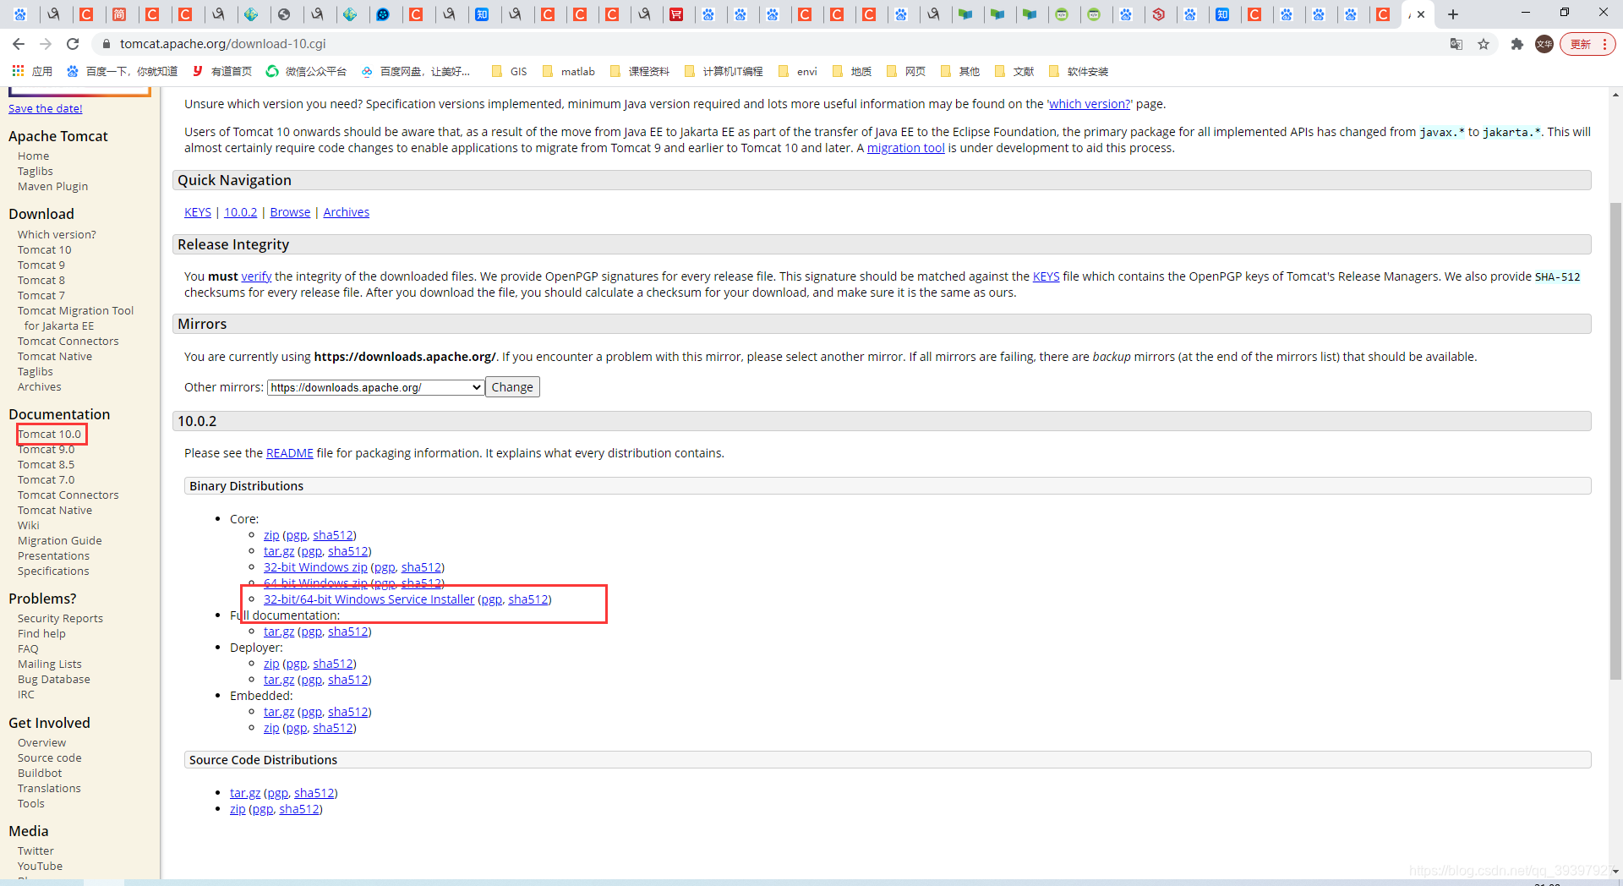This screenshot has width=1623, height=886.
Task: Switch to the red hexagon favicon tab
Action: pyautogui.click(x=1159, y=14)
